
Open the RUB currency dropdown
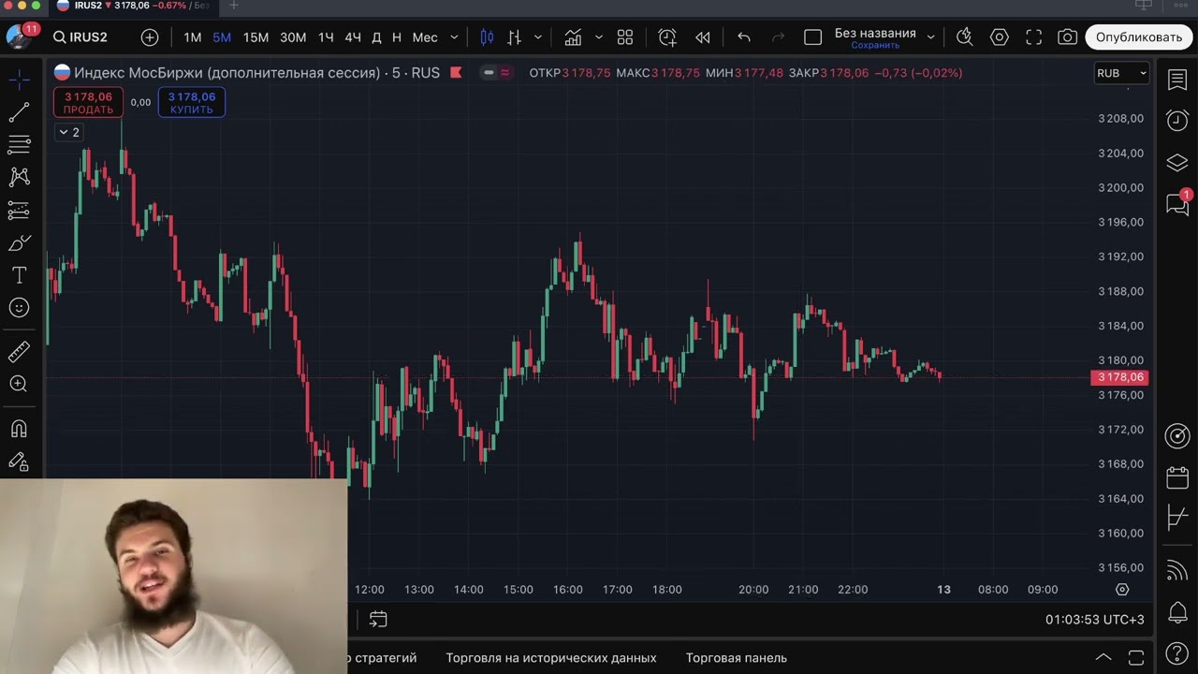tap(1121, 73)
